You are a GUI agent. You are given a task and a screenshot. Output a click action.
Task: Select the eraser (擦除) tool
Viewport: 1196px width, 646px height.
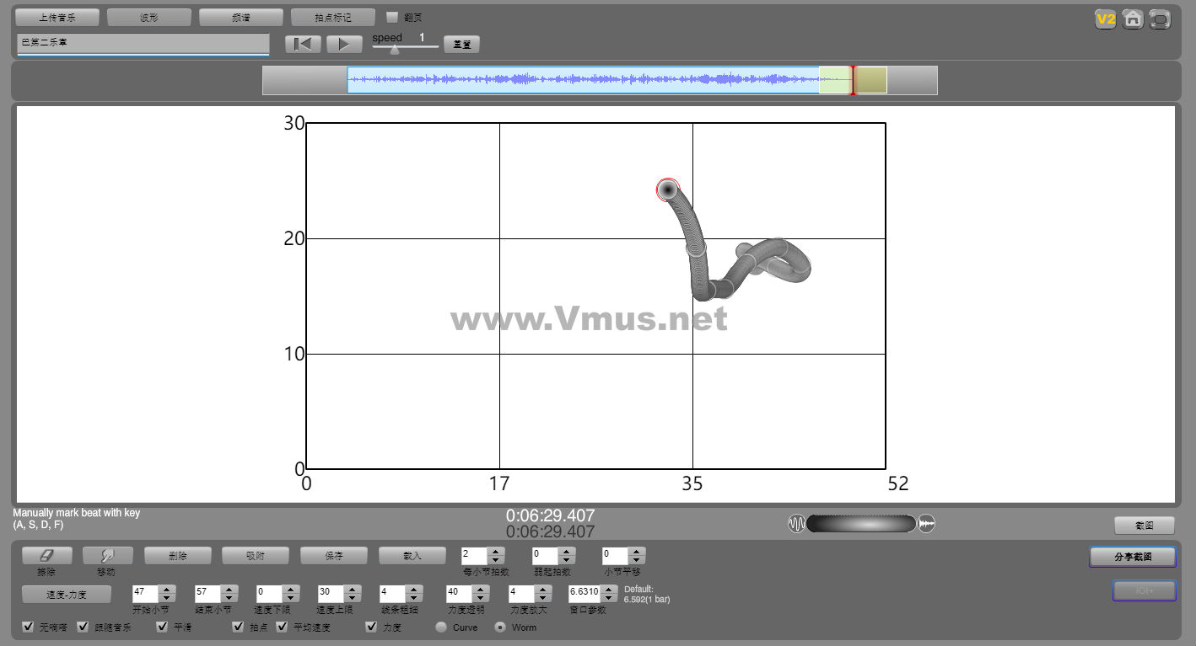click(x=46, y=556)
